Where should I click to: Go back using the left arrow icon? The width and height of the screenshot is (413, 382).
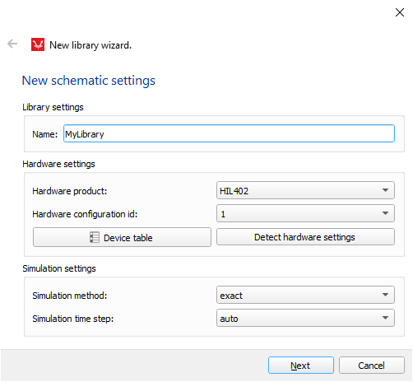click(12, 44)
